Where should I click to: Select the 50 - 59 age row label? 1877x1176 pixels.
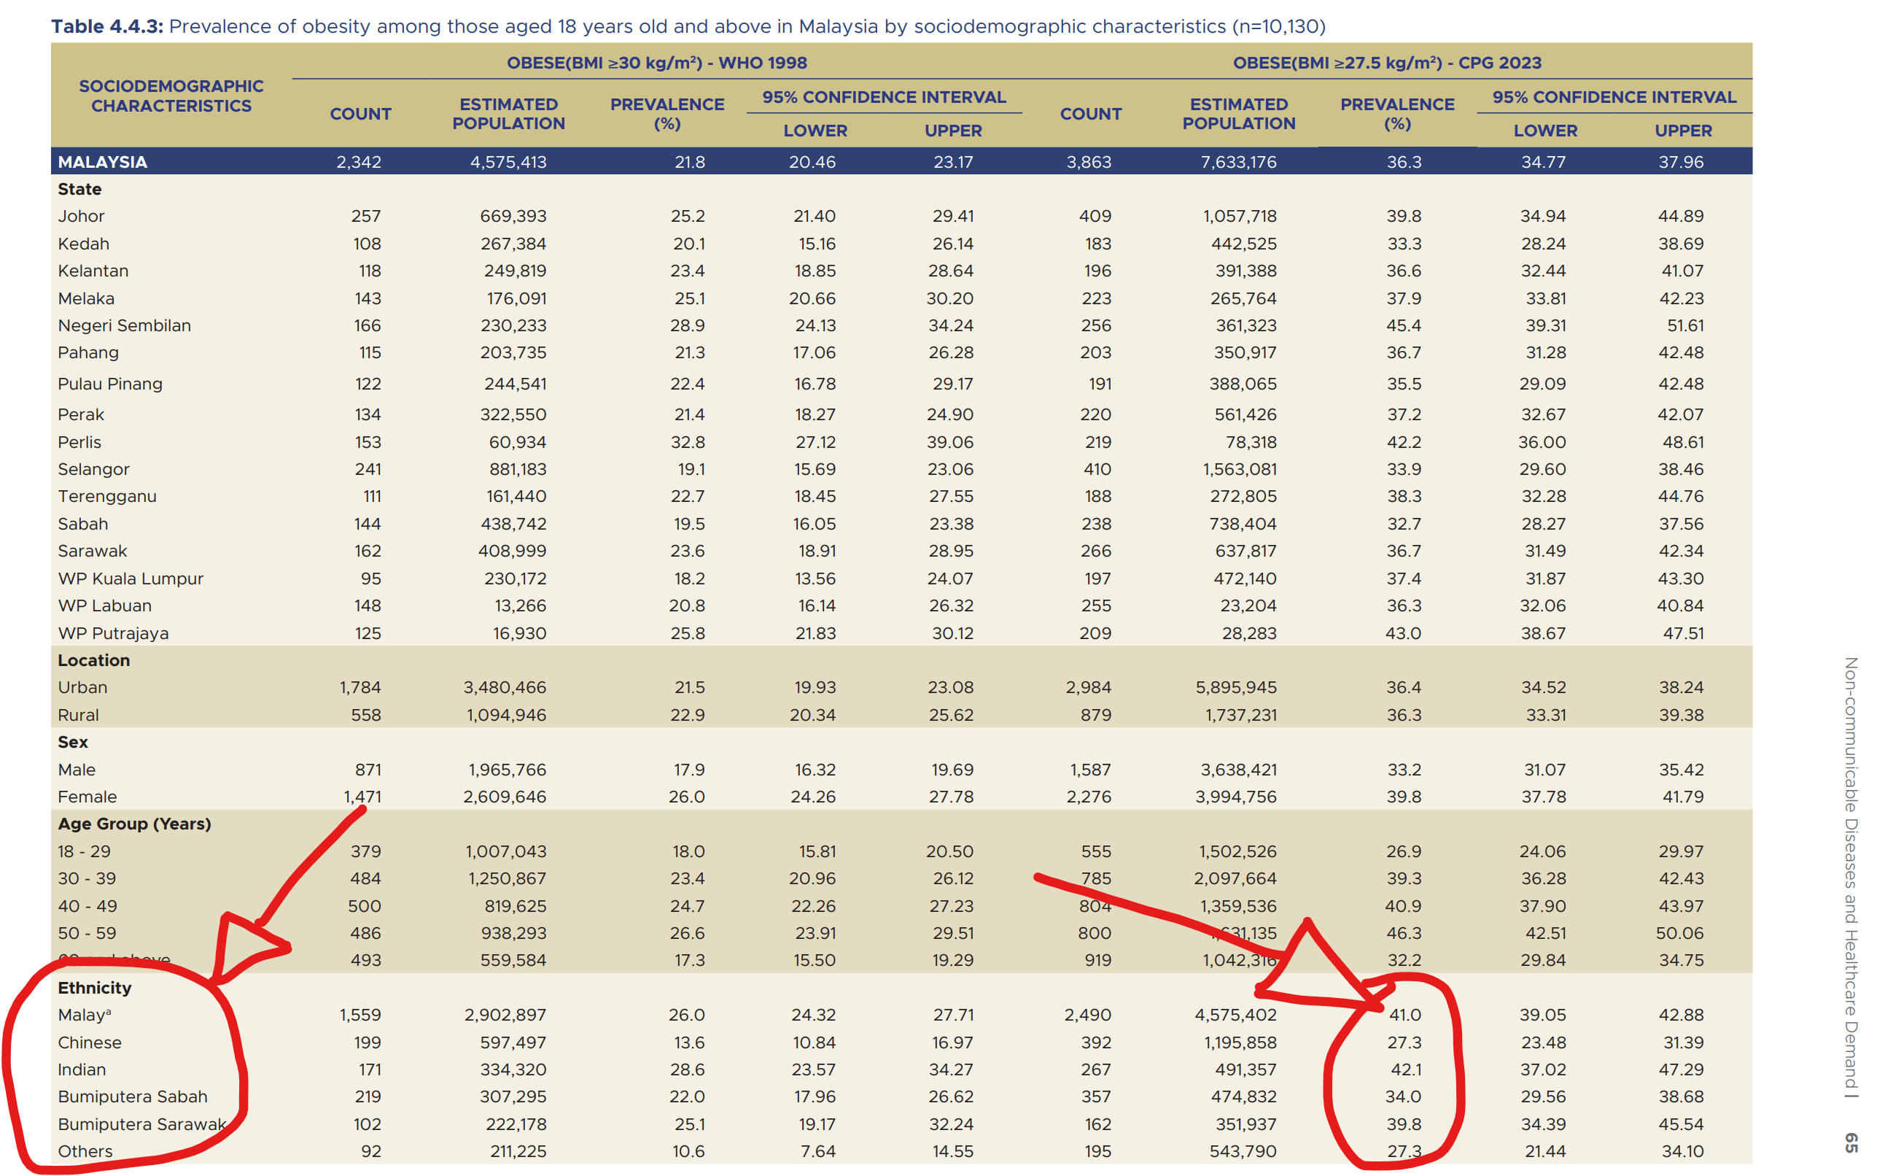tap(87, 933)
